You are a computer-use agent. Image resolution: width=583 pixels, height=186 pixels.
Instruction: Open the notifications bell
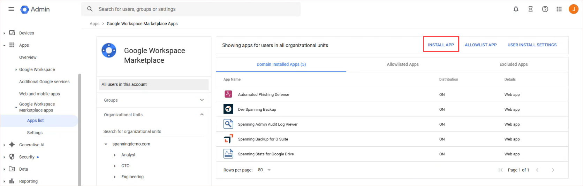(x=516, y=9)
